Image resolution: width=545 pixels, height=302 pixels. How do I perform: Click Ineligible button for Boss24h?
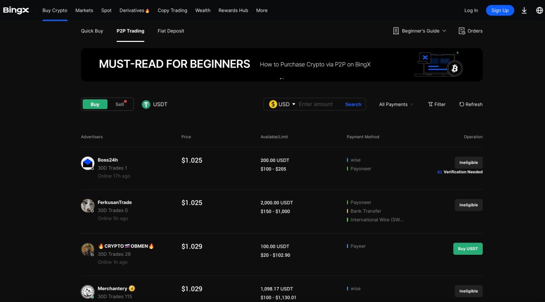(468, 162)
